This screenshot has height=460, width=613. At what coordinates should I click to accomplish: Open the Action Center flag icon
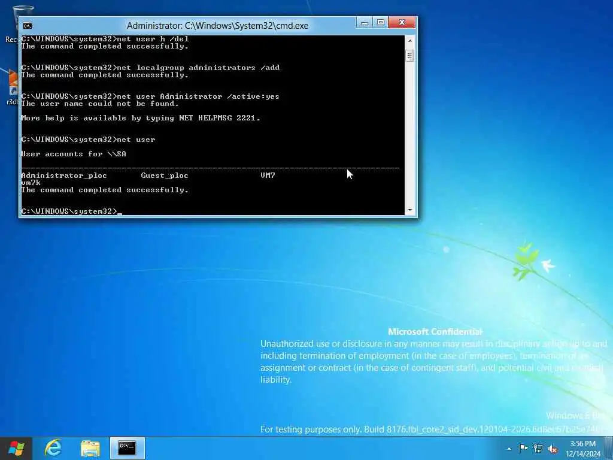pyautogui.click(x=523, y=448)
